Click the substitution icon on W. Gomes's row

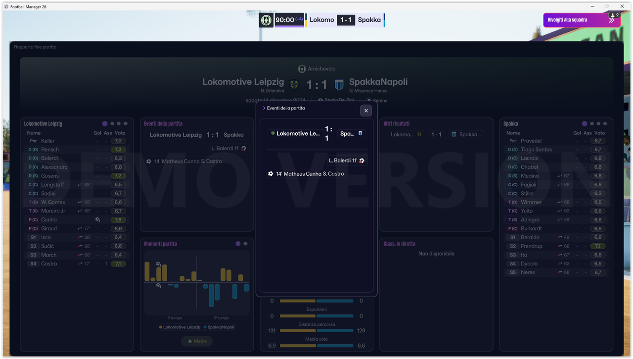80,202
